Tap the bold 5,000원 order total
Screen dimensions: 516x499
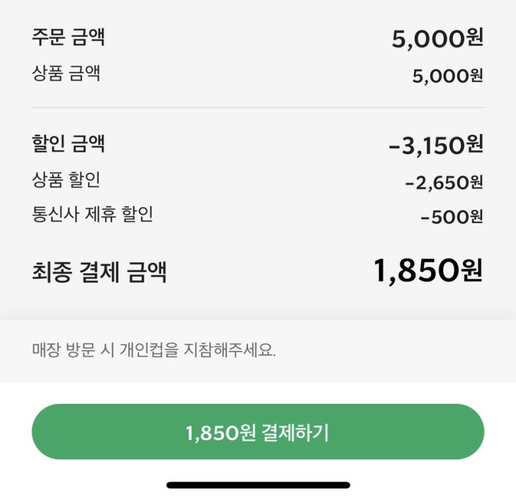(437, 38)
